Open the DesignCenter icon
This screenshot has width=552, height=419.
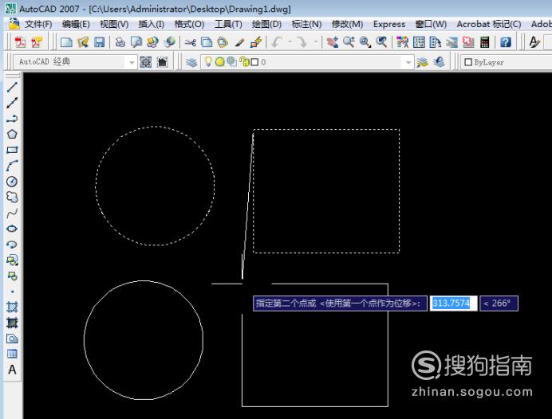(x=419, y=42)
